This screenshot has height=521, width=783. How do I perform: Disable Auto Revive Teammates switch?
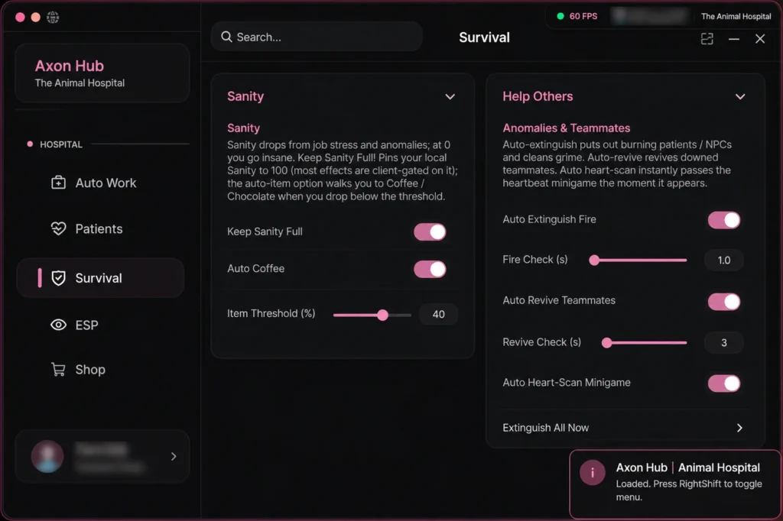click(723, 302)
